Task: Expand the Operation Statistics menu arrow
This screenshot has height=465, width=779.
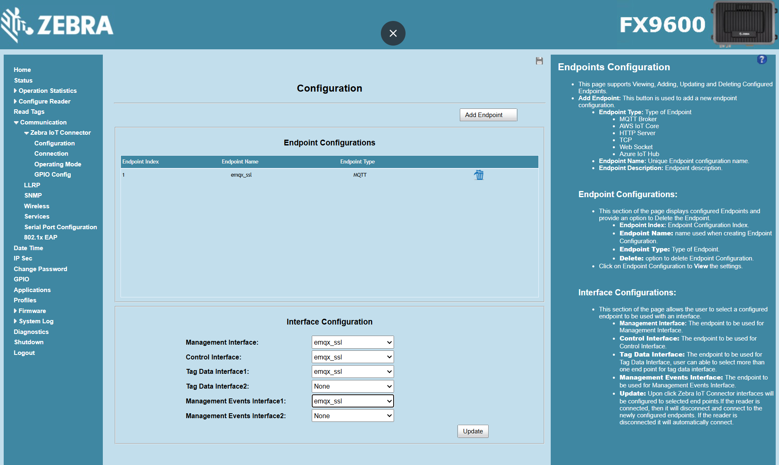Action: (16, 91)
